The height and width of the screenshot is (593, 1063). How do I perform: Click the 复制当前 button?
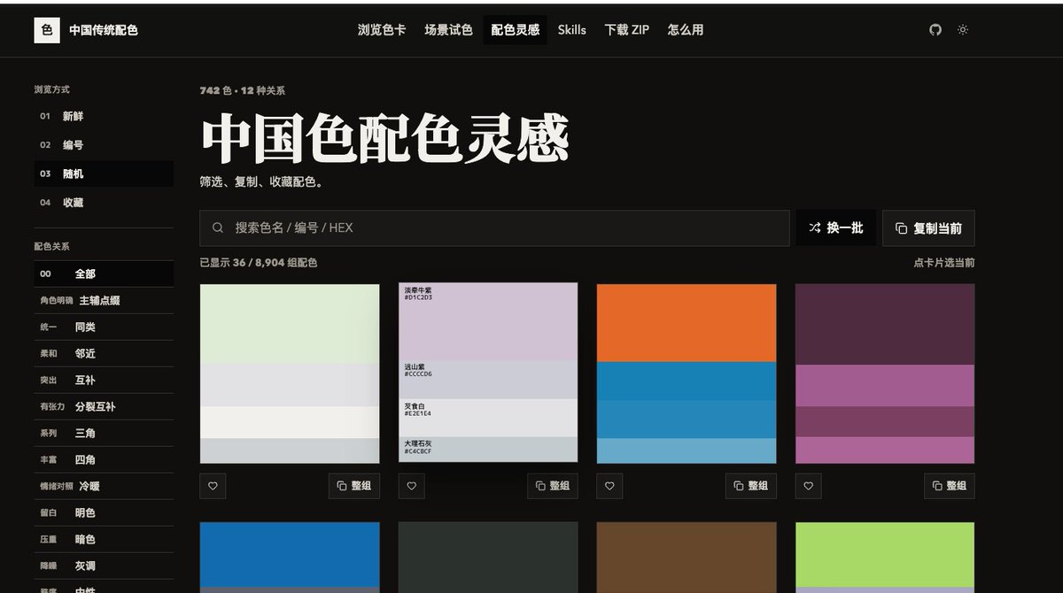point(928,228)
